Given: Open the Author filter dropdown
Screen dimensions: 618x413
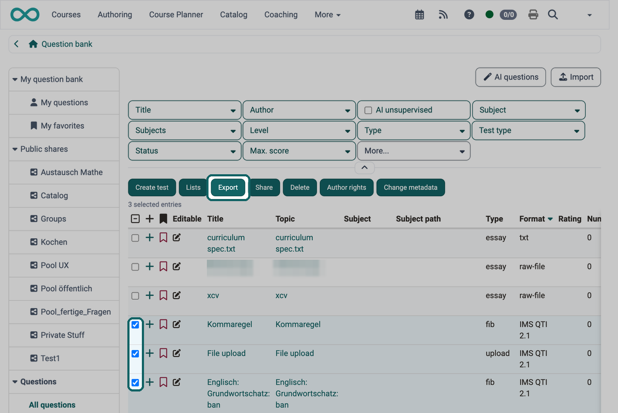Looking at the screenshot, I should pos(299,110).
